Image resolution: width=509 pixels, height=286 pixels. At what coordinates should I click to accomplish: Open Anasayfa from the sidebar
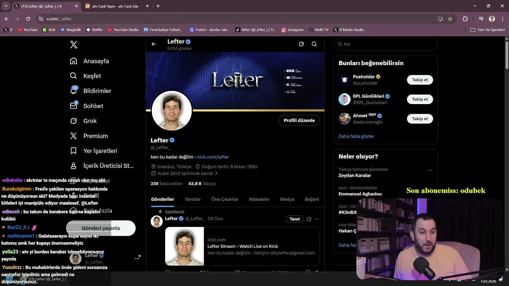(x=89, y=61)
